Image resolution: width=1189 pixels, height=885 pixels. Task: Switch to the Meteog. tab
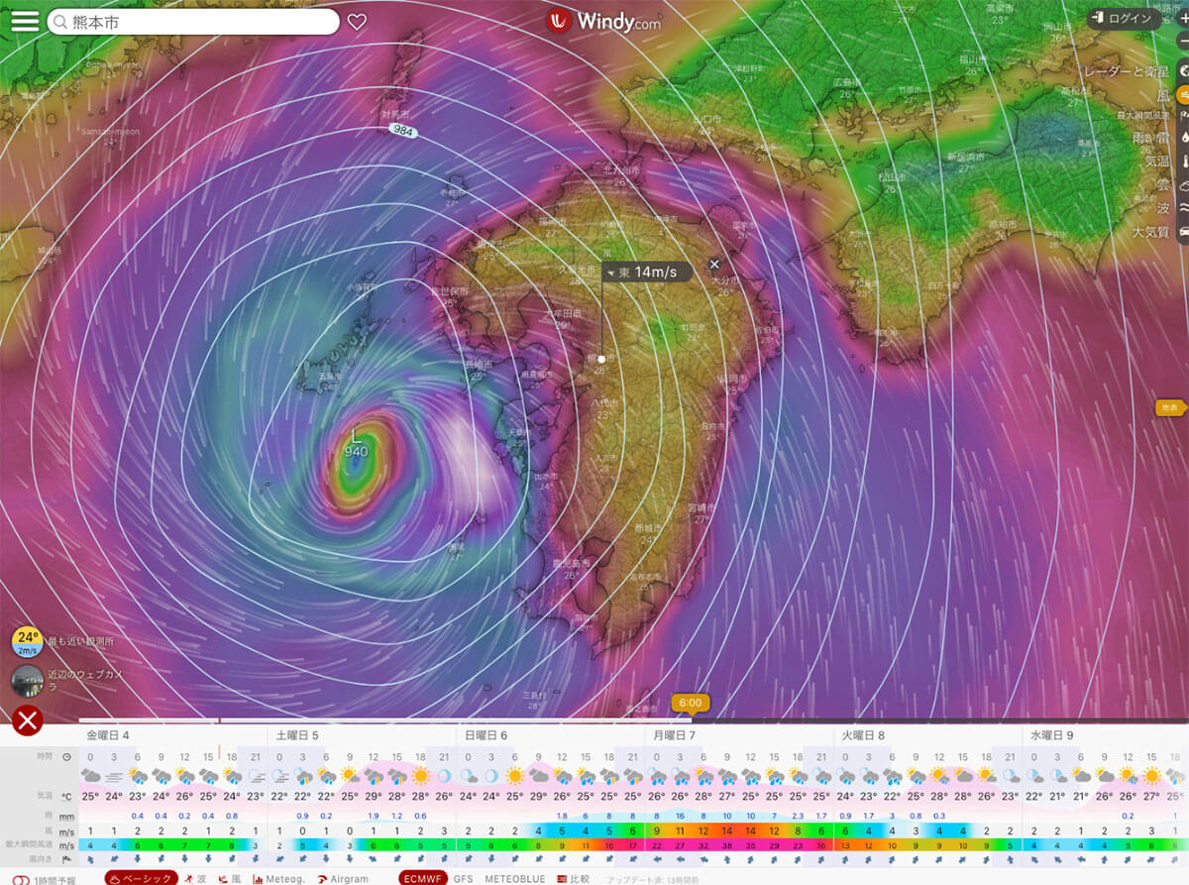(278, 878)
